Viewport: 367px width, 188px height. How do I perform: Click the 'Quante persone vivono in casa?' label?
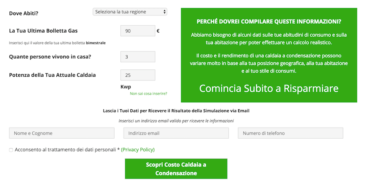point(50,57)
